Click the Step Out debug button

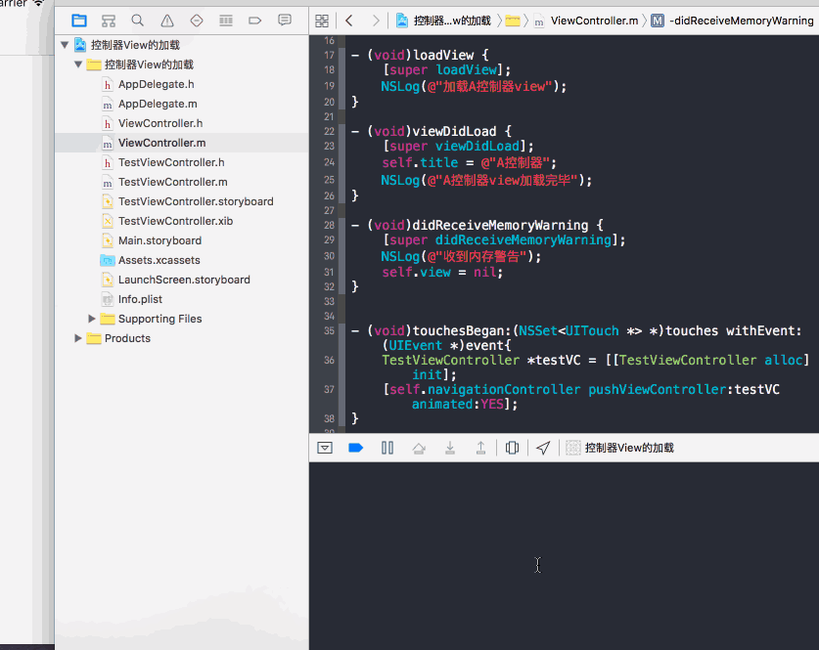[480, 448]
